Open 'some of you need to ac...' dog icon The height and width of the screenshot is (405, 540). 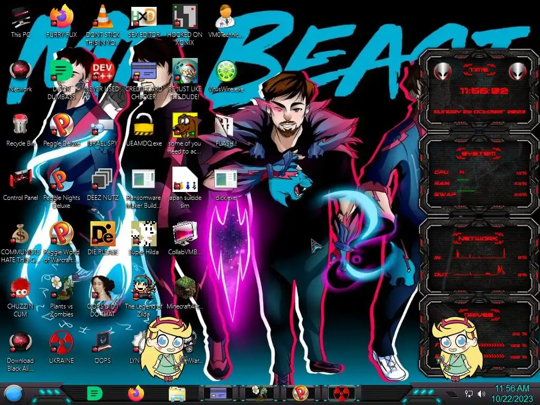click(185, 126)
